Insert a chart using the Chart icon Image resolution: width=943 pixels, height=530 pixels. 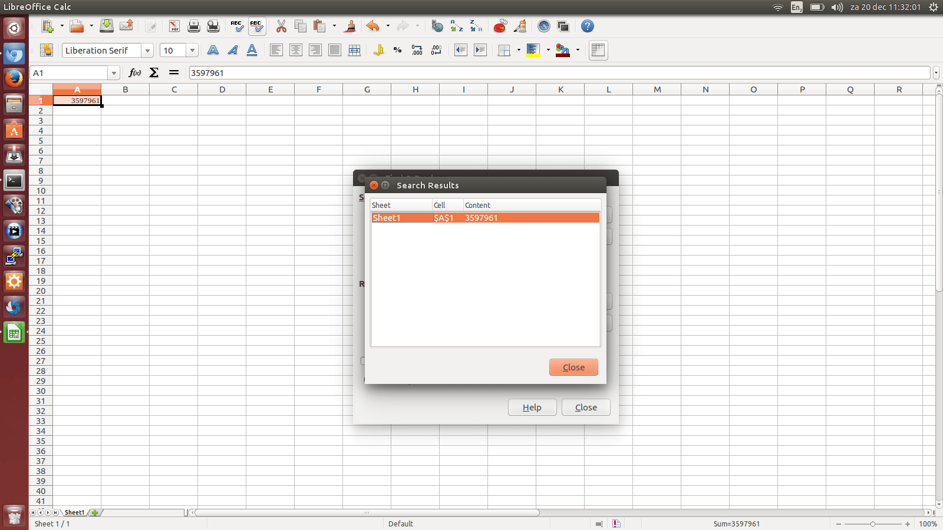pos(500,26)
